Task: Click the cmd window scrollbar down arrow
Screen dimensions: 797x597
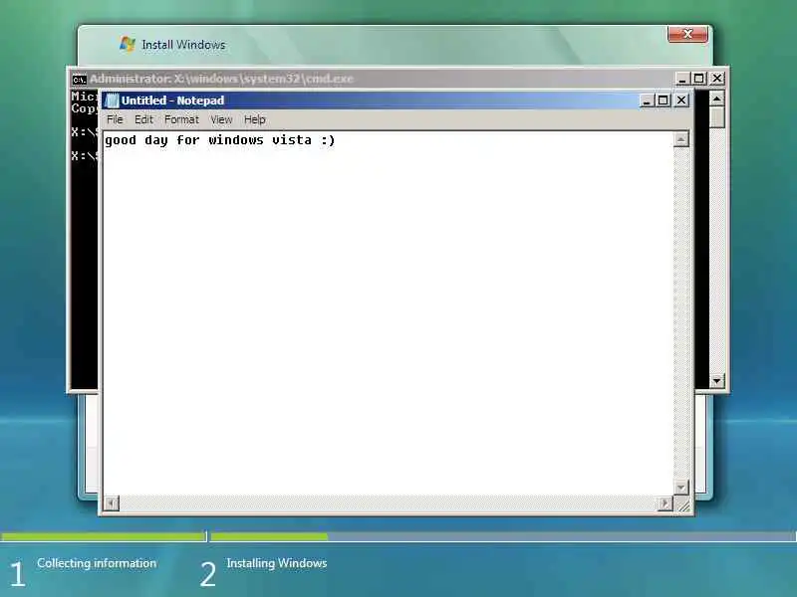Action: click(x=716, y=380)
